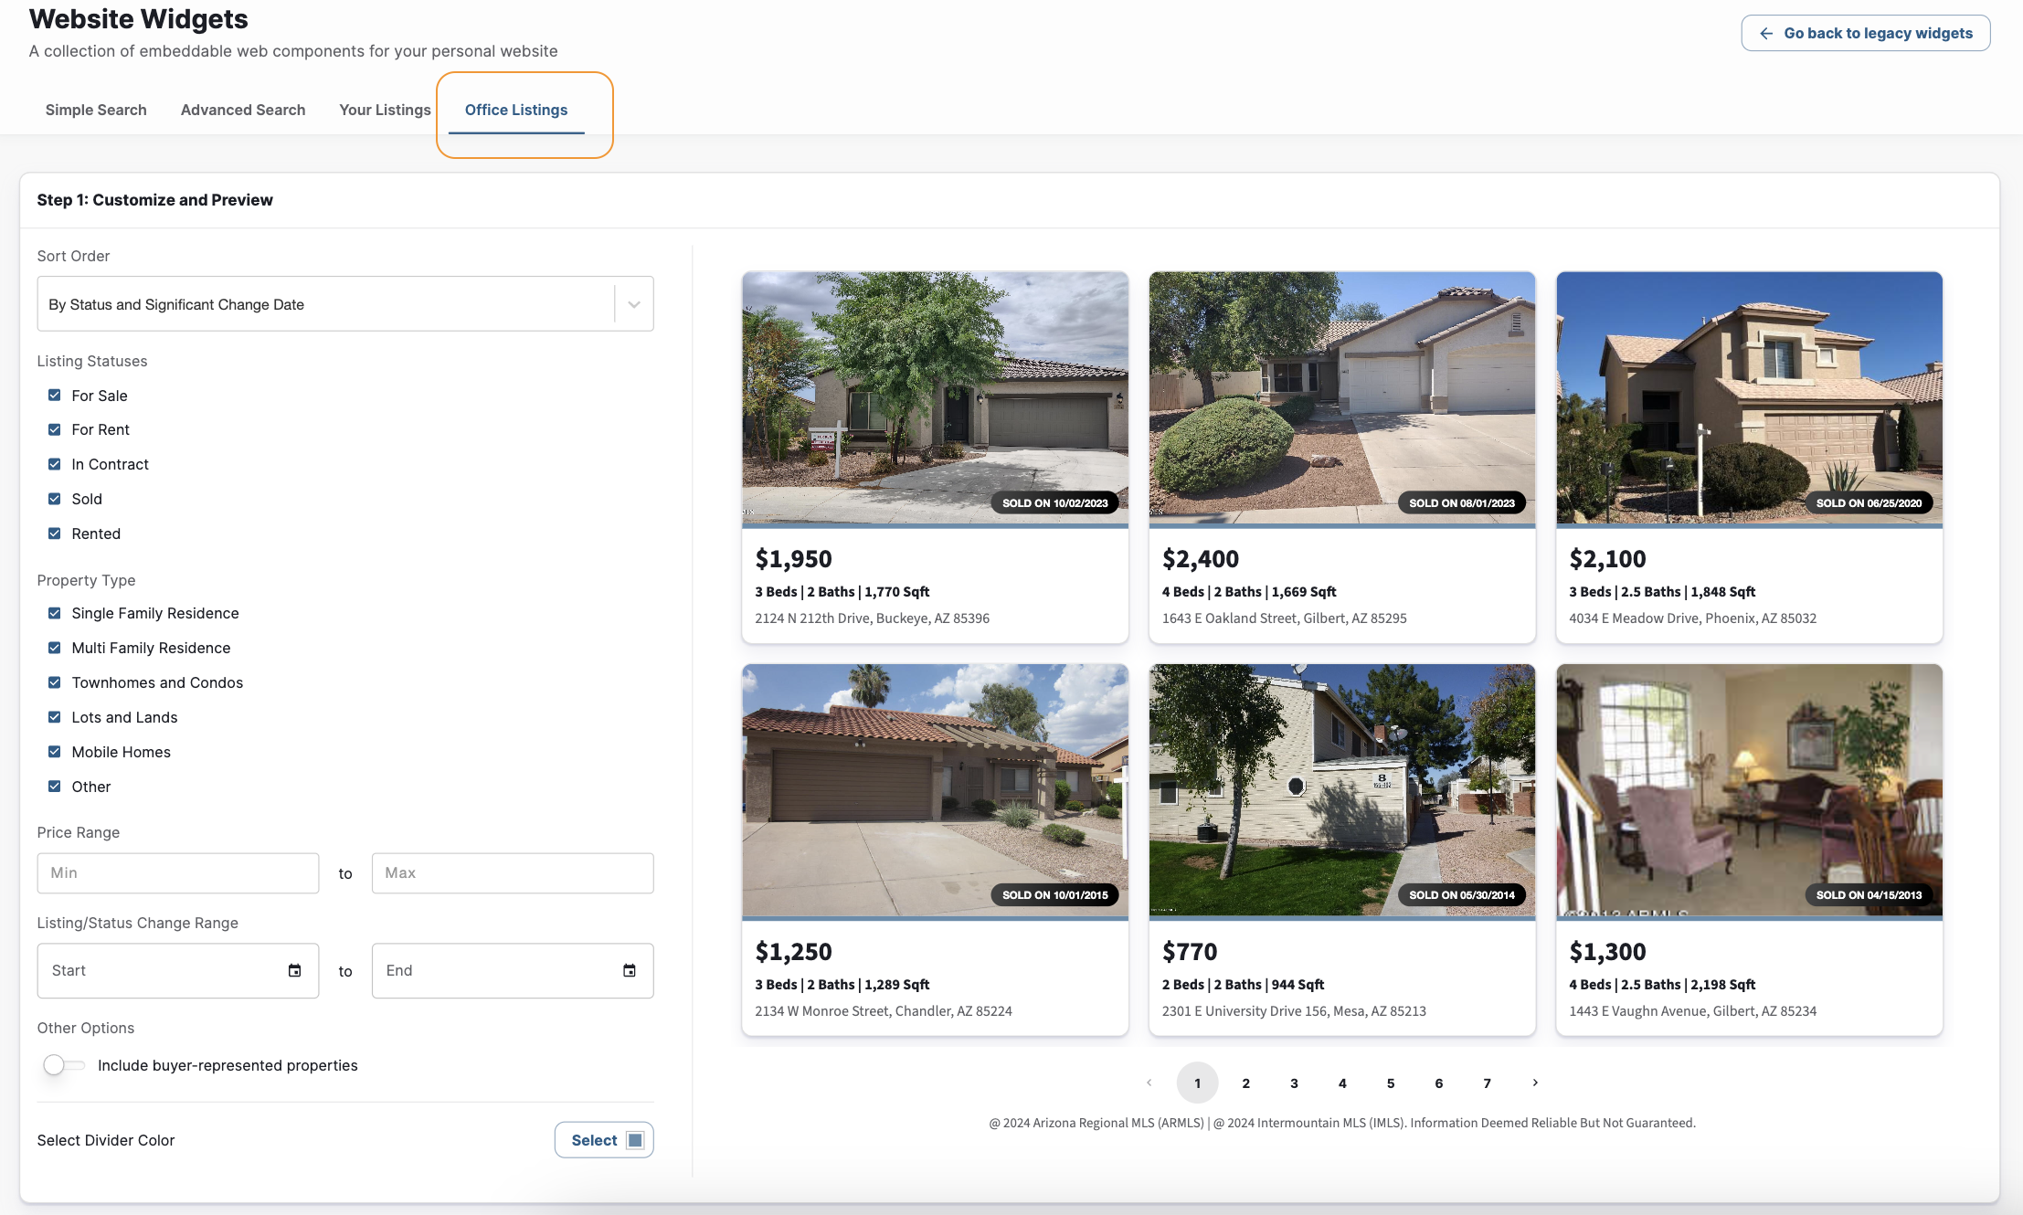This screenshot has height=1215, width=2023.
Task: Click the Max price input field
Action: coord(513,873)
